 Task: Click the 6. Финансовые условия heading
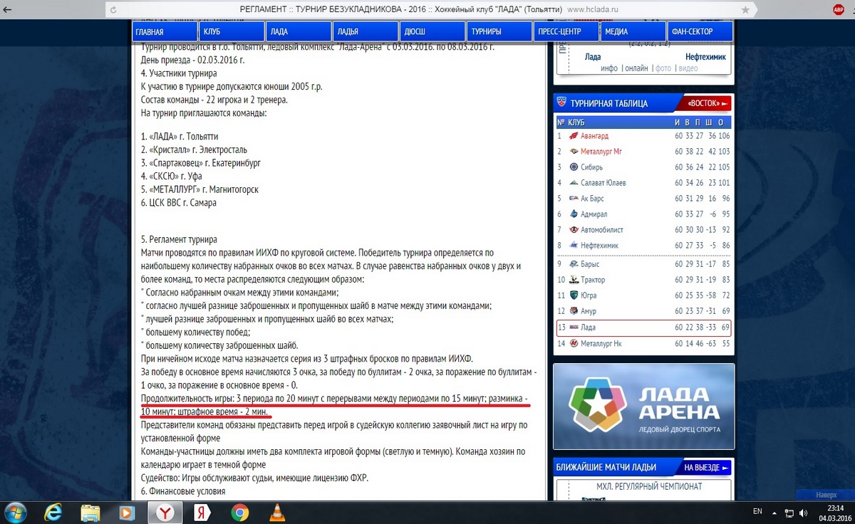pos(183,491)
